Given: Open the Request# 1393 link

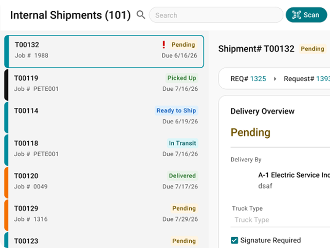Looking at the screenshot, I should [x=323, y=79].
